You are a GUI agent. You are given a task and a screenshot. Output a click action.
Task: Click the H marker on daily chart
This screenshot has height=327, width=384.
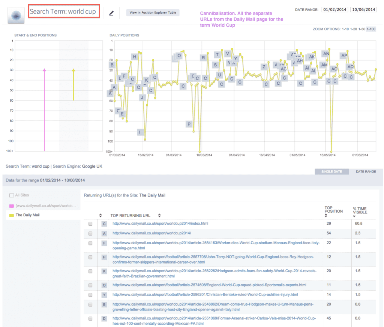click(135, 57)
